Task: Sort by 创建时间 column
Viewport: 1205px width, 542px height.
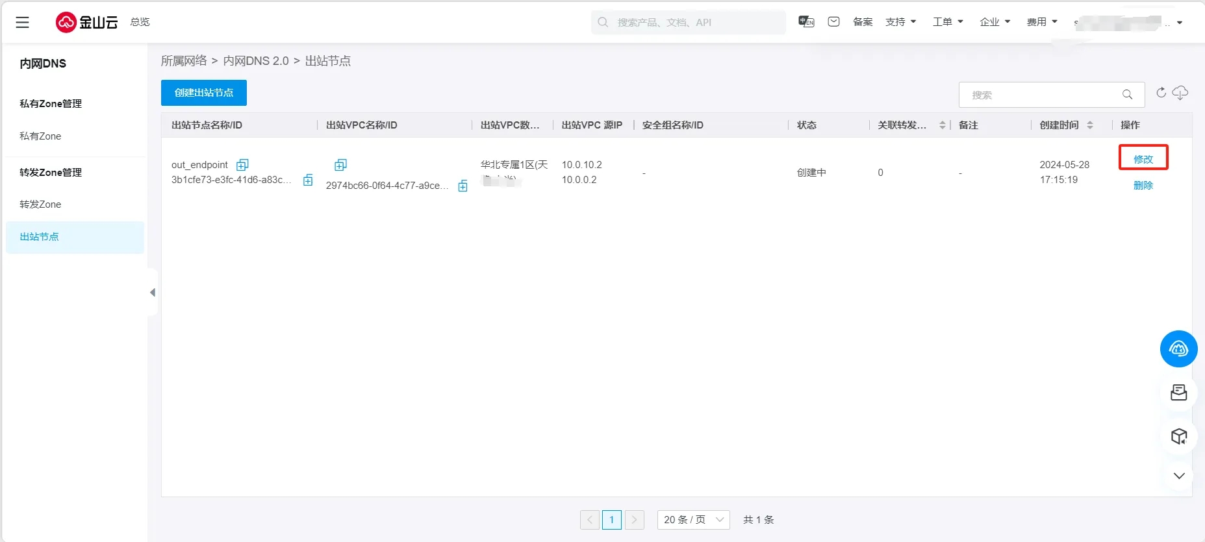Action: tap(1089, 125)
